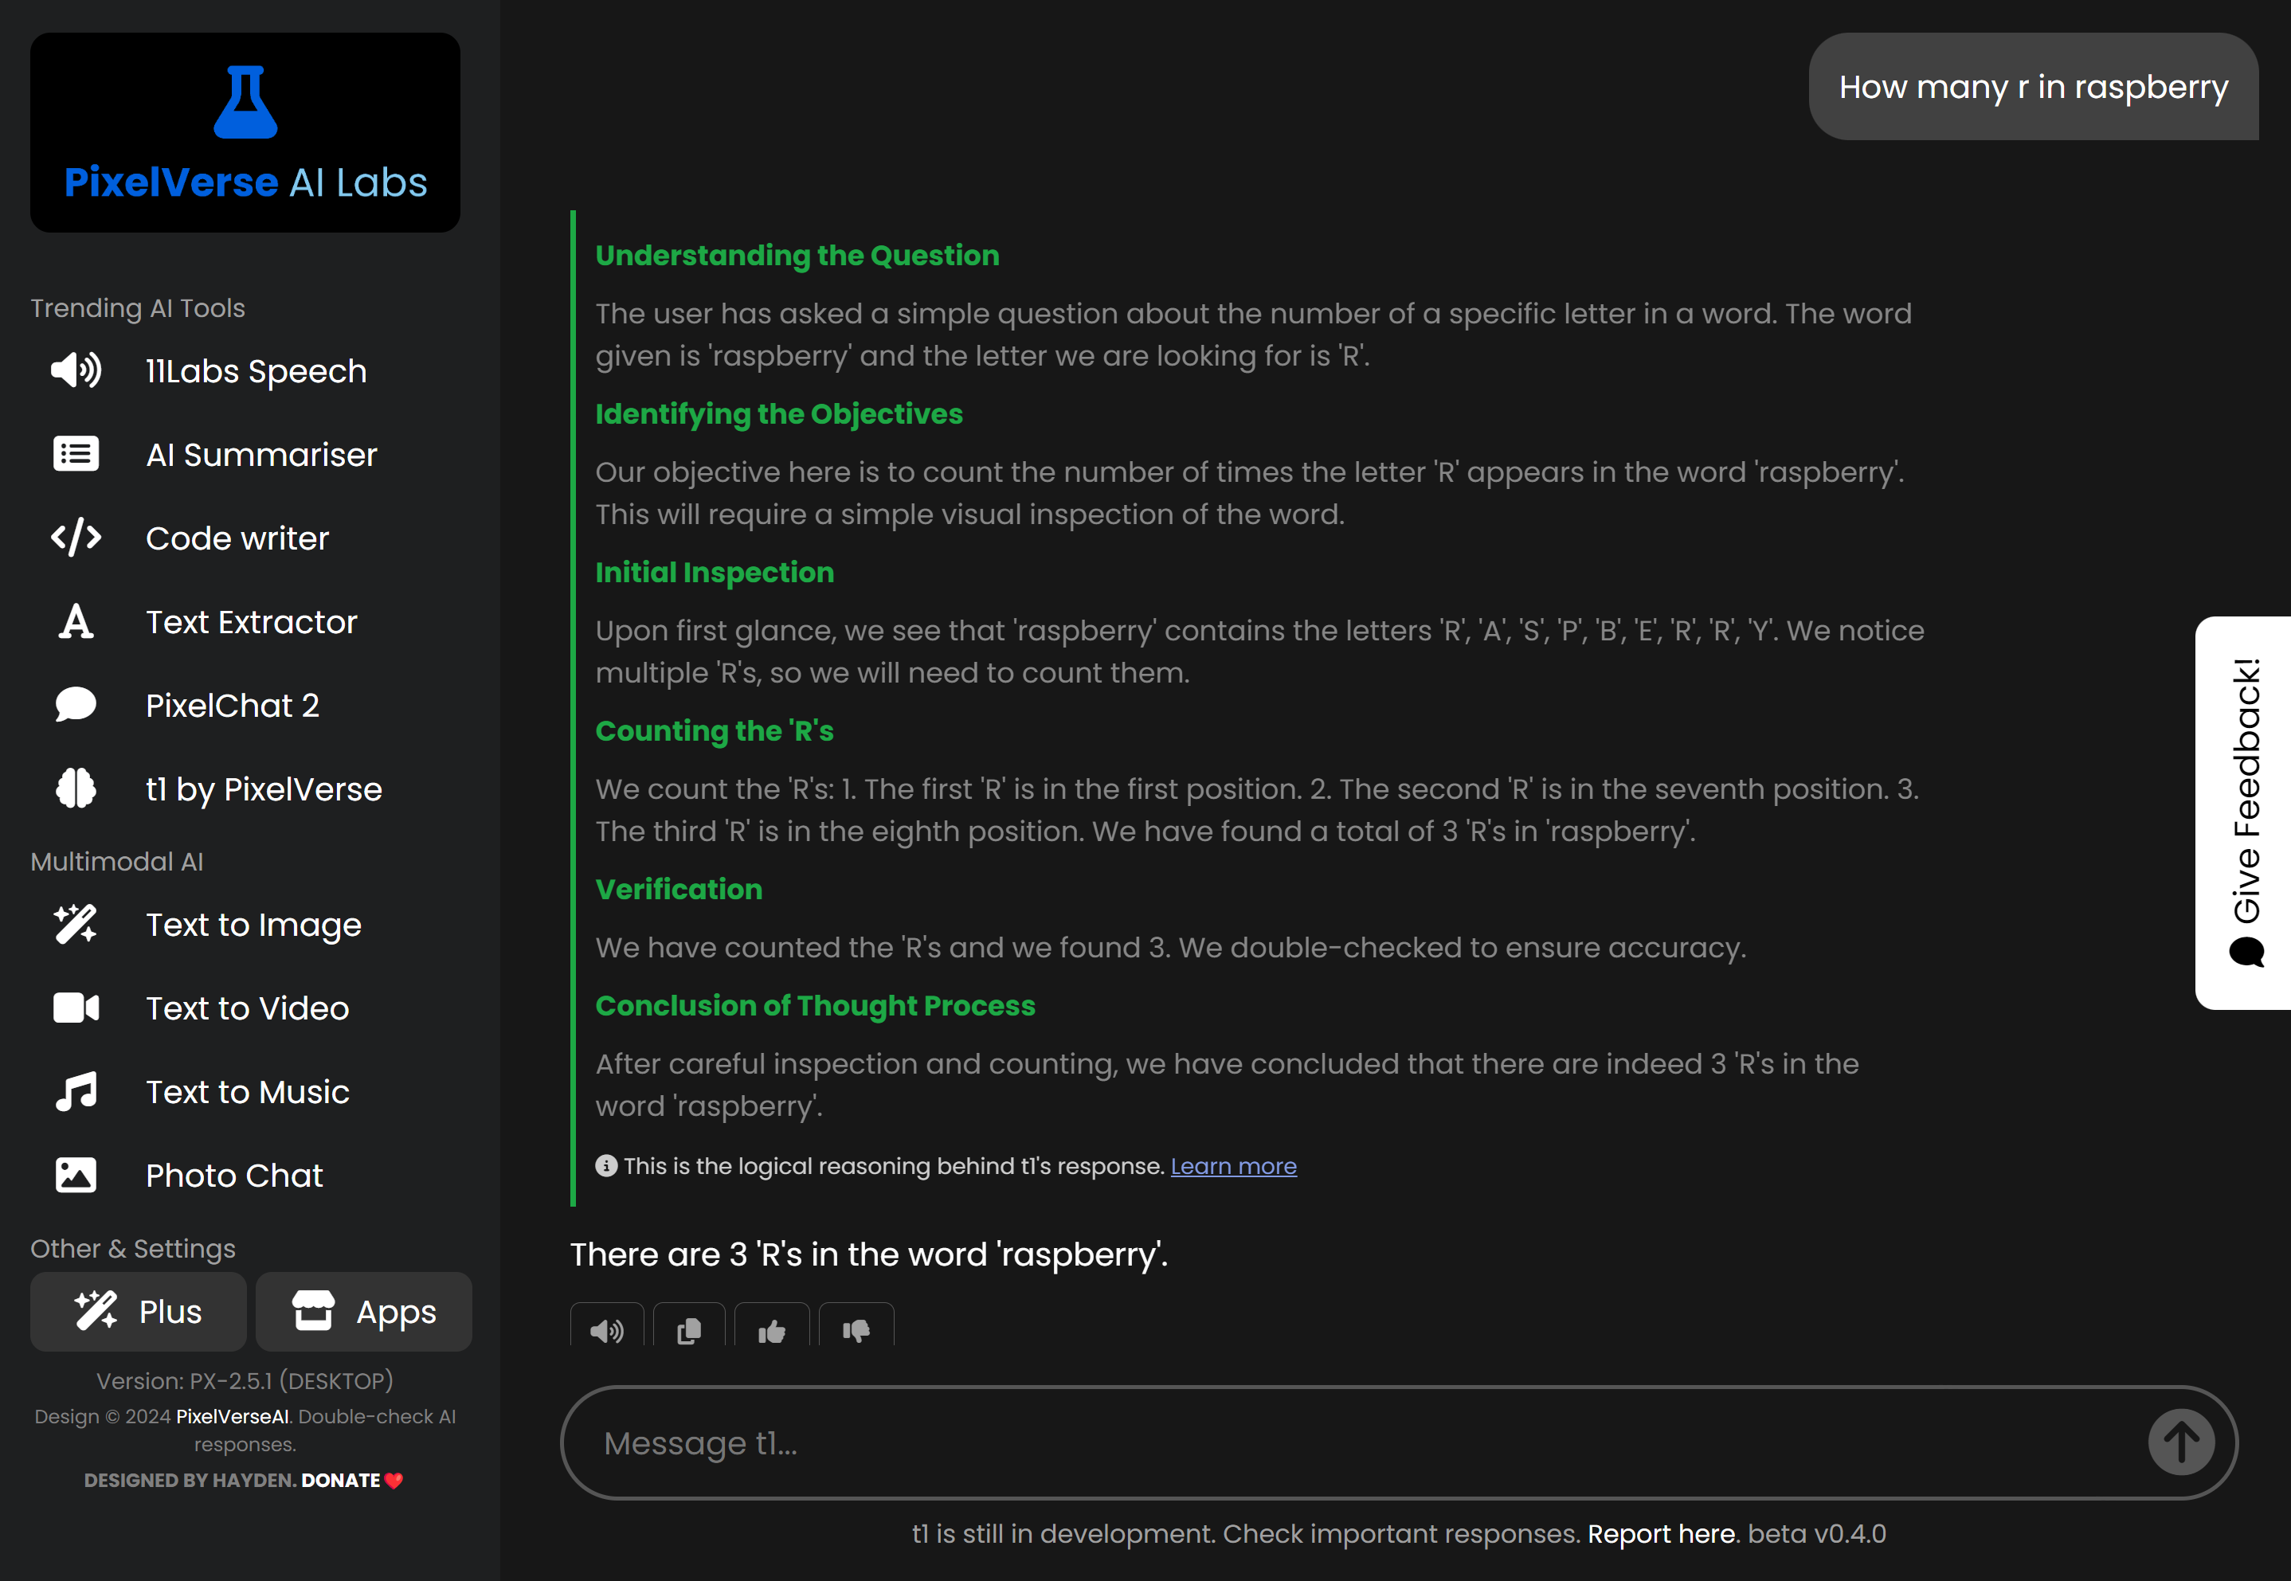Viewport: 2291px width, 1581px height.
Task: Click the Report here link
Action: [1660, 1533]
